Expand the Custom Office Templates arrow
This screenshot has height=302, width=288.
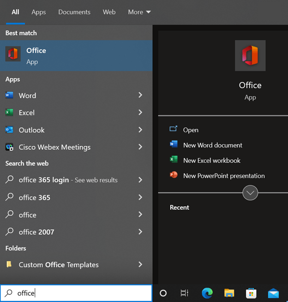click(140, 265)
